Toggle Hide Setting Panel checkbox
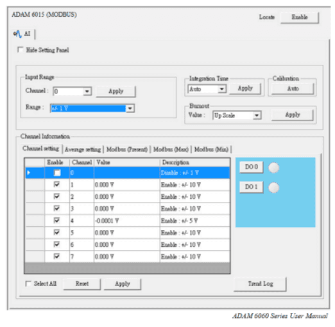The width and height of the screenshot is (335, 327). click(x=21, y=50)
